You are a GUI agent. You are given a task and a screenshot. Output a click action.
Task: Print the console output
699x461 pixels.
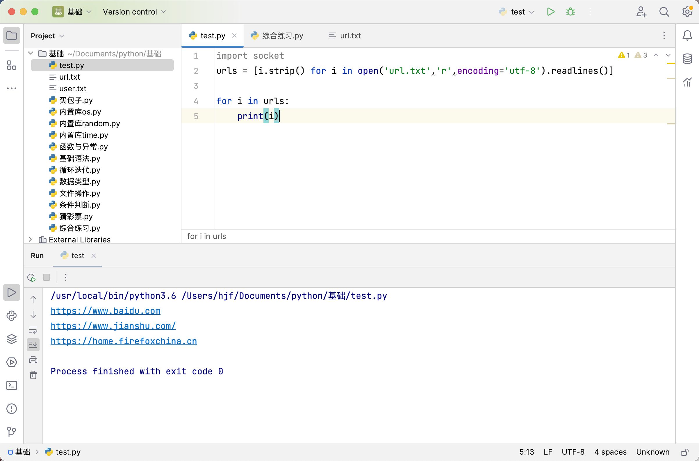point(33,360)
